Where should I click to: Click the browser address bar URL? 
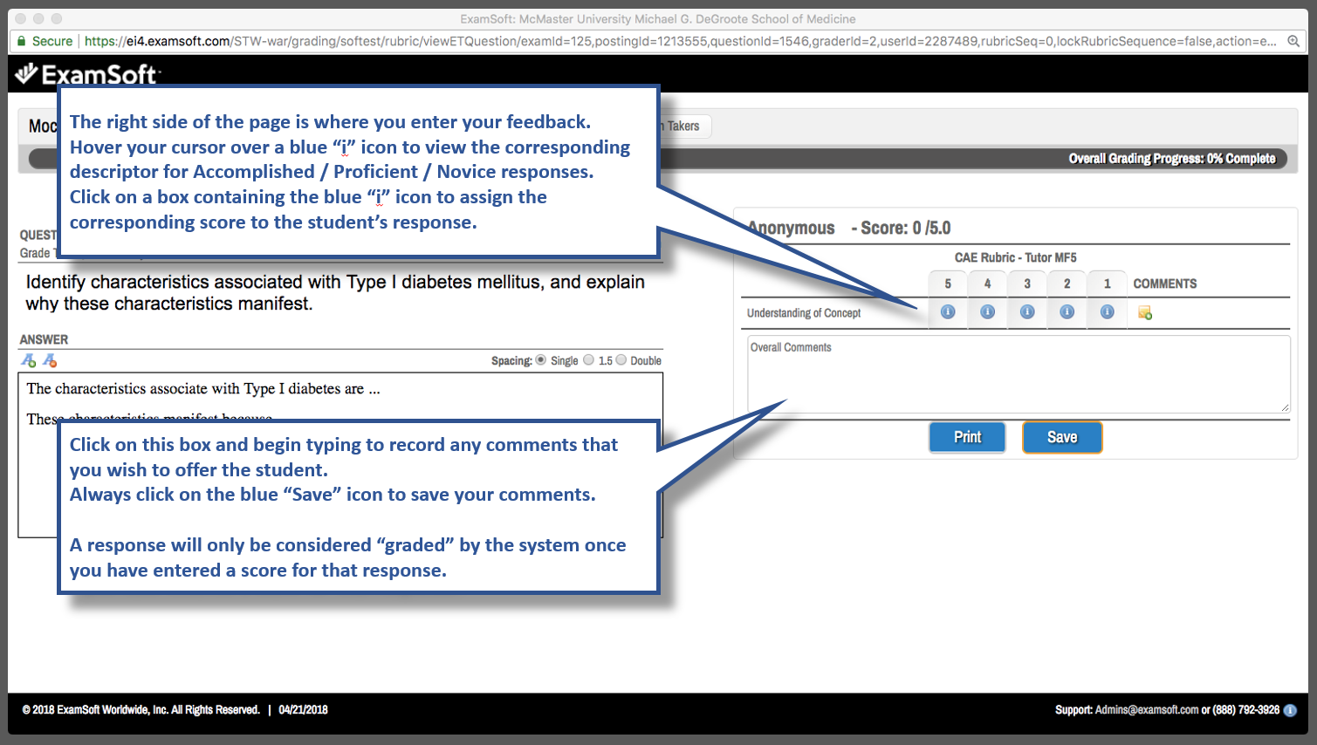click(680, 41)
